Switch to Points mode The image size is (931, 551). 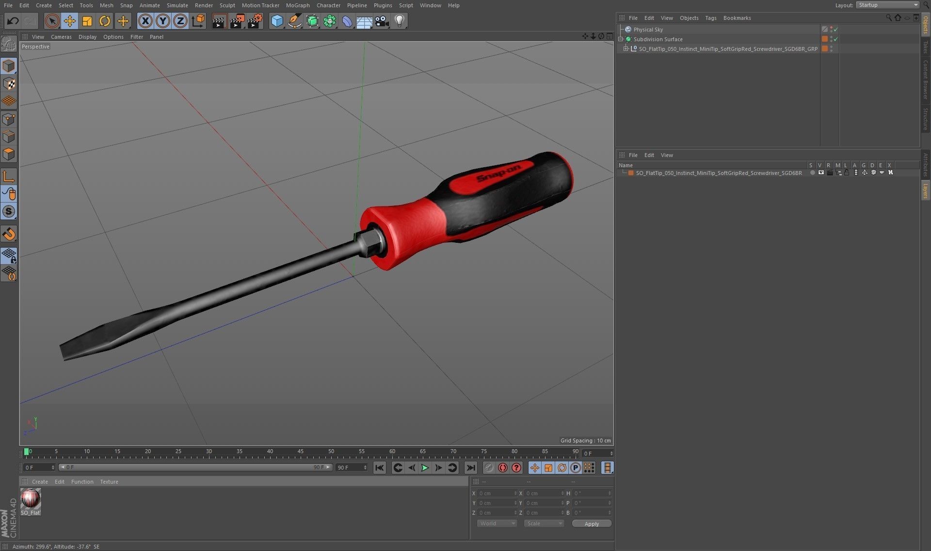point(9,119)
